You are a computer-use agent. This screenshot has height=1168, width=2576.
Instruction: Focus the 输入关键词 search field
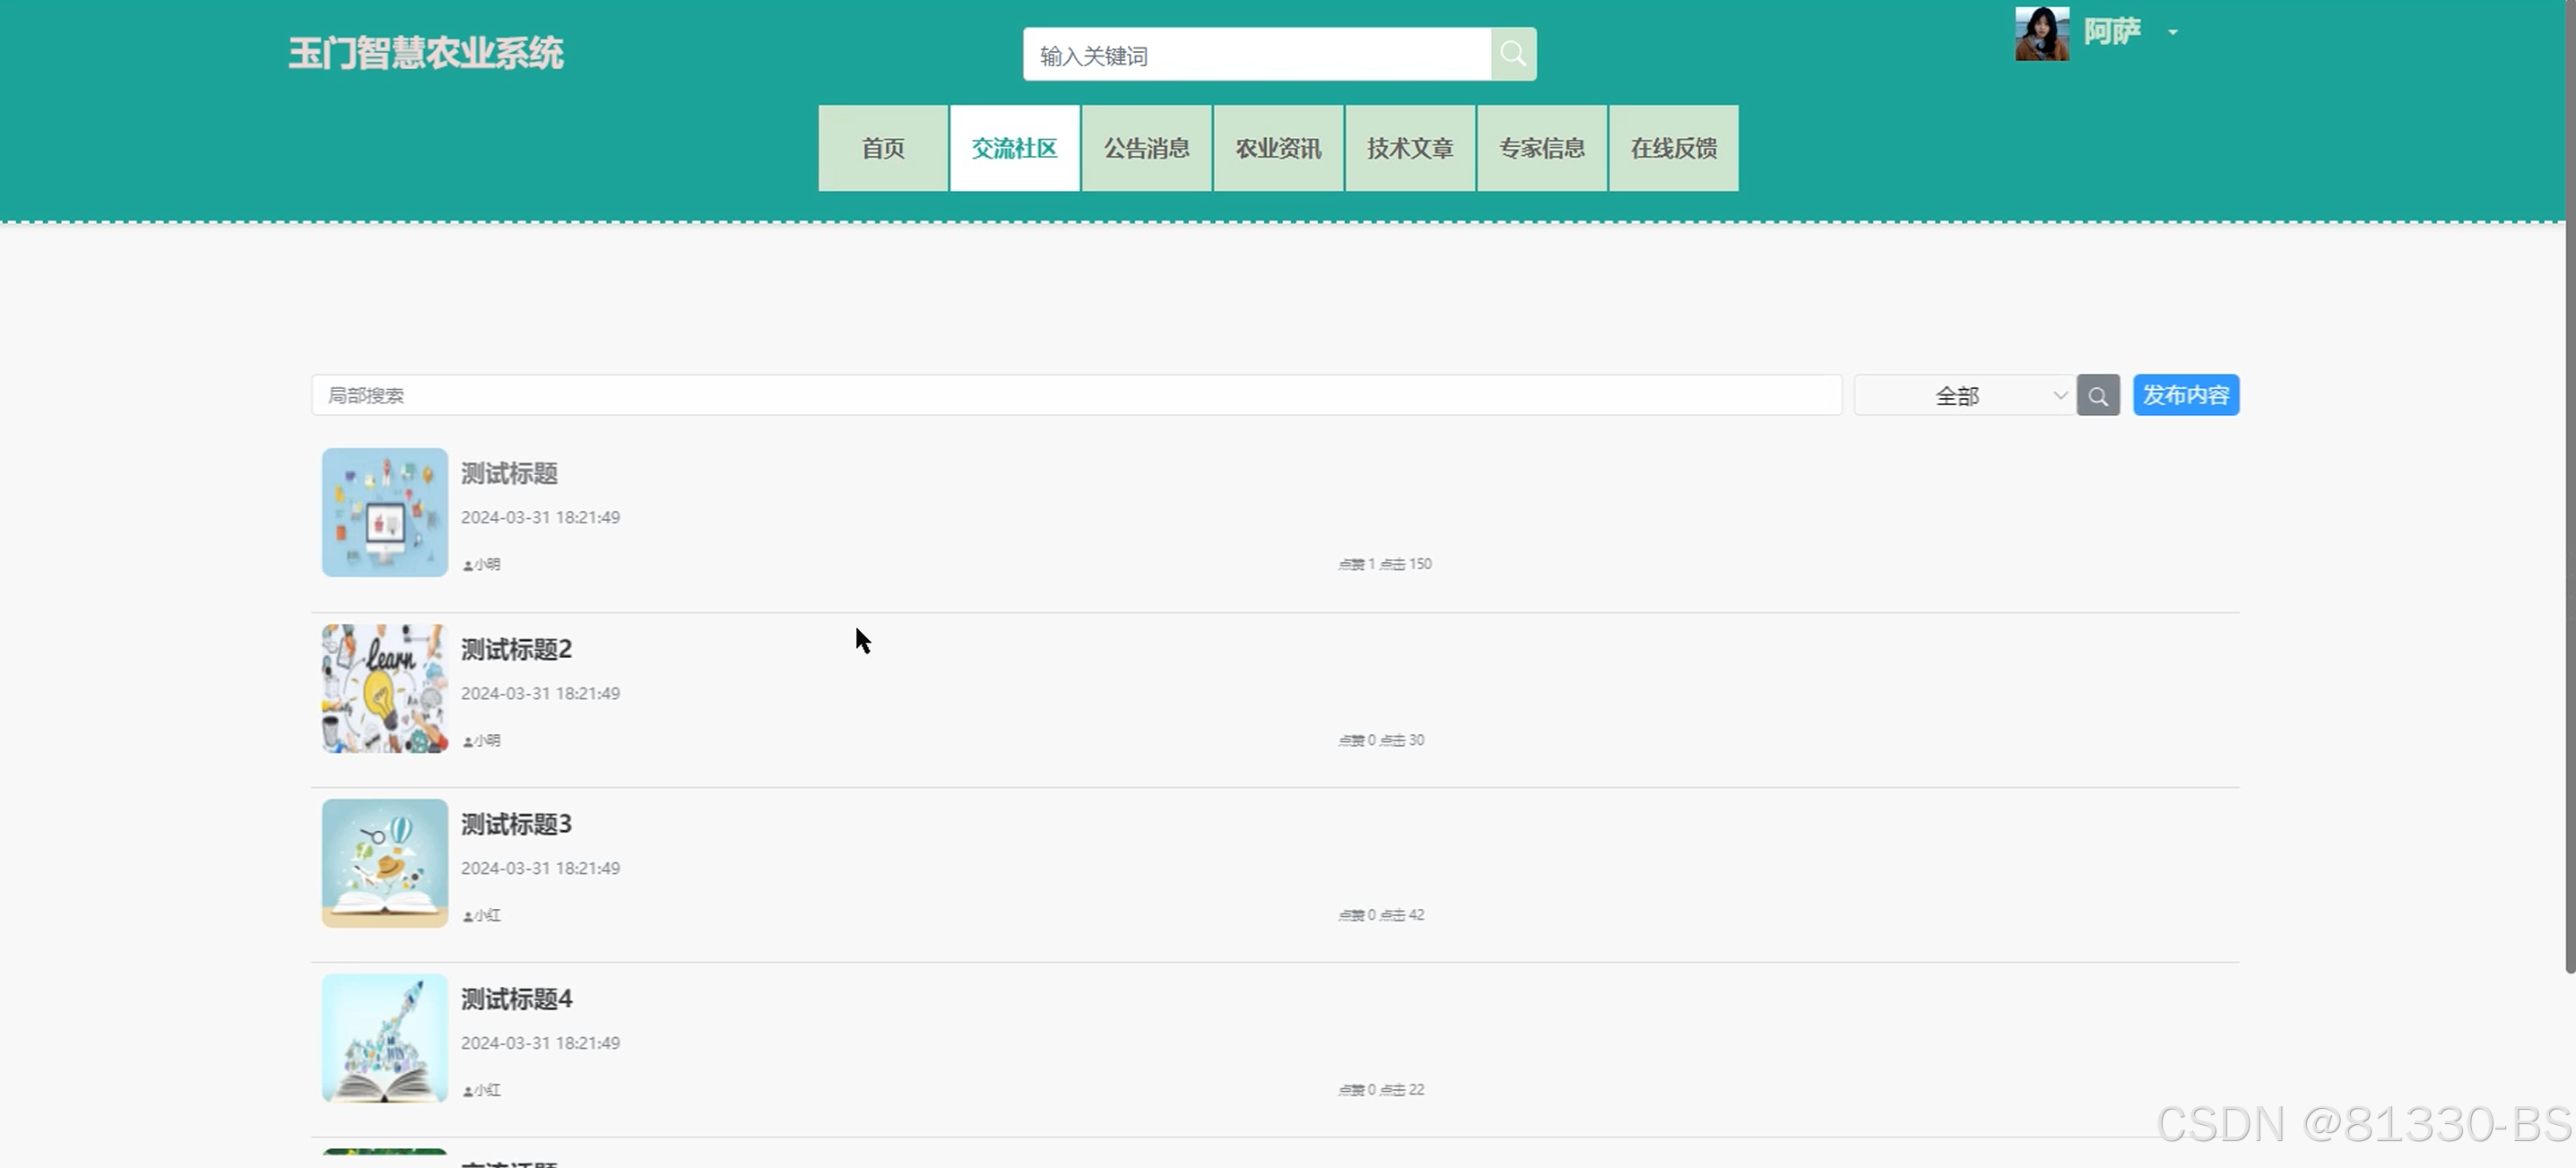point(1256,55)
